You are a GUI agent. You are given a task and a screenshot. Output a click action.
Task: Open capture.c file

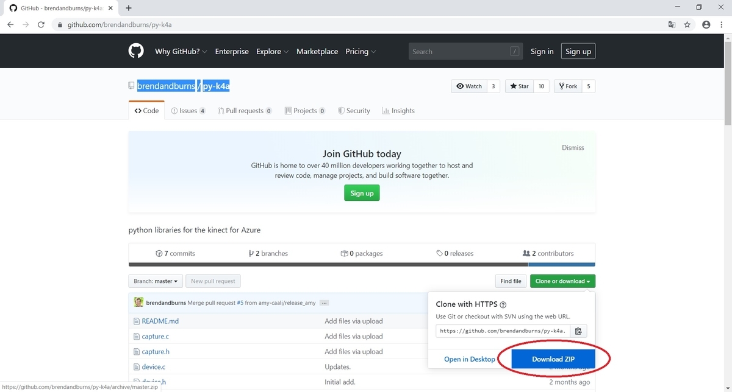point(156,336)
